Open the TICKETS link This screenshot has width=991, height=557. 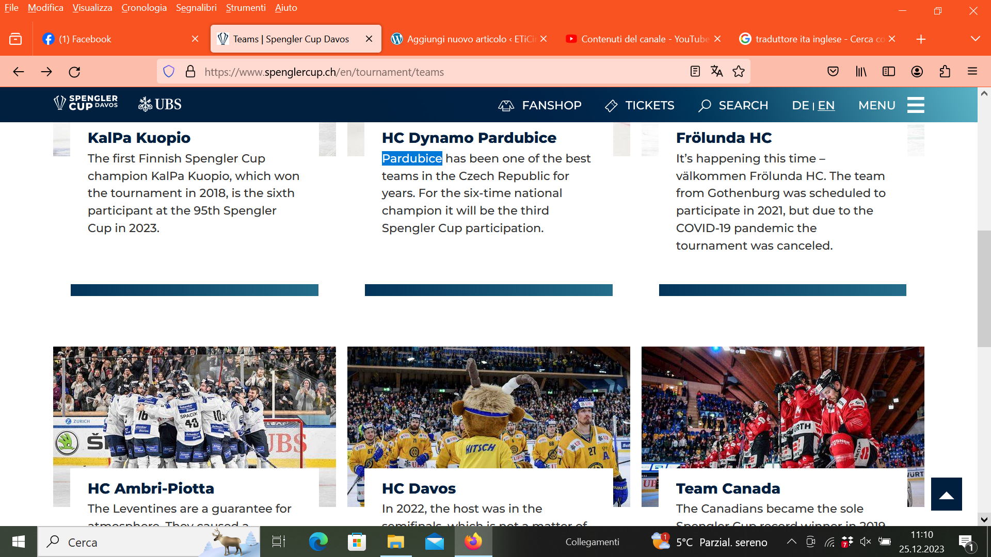(640, 105)
